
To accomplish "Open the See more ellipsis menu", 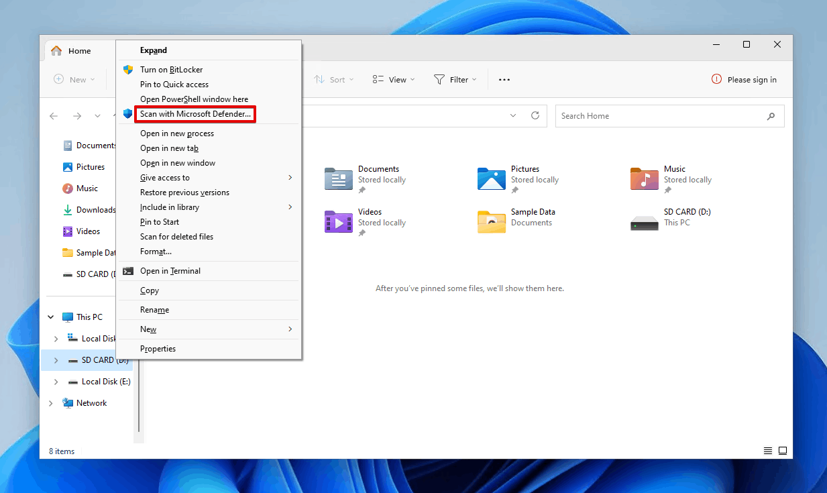I will click(504, 79).
